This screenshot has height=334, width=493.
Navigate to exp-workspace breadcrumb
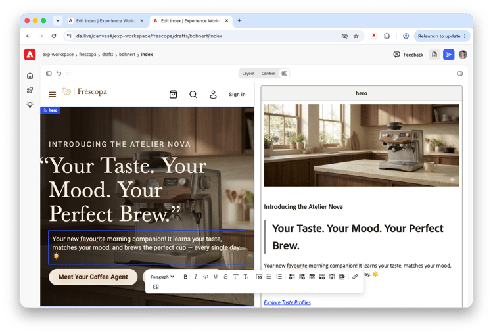pyautogui.click(x=58, y=55)
